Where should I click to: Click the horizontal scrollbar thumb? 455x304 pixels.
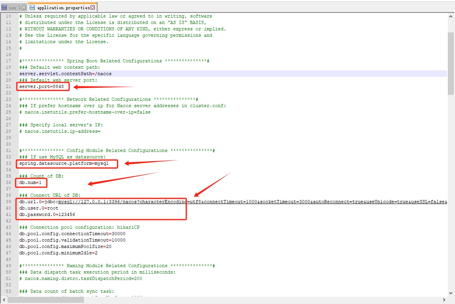[x=46, y=300]
